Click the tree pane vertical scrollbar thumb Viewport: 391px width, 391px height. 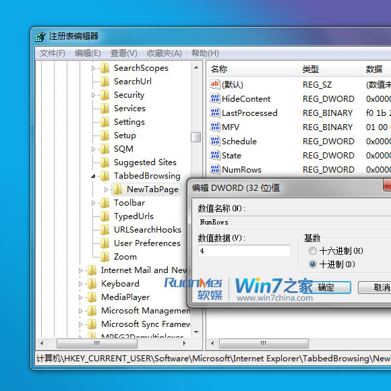click(195, 137)
